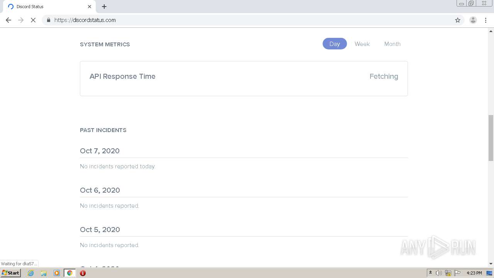Switch metrics view to Day
The height and width of the screenshot is (278, 494).
coord(335,44)
